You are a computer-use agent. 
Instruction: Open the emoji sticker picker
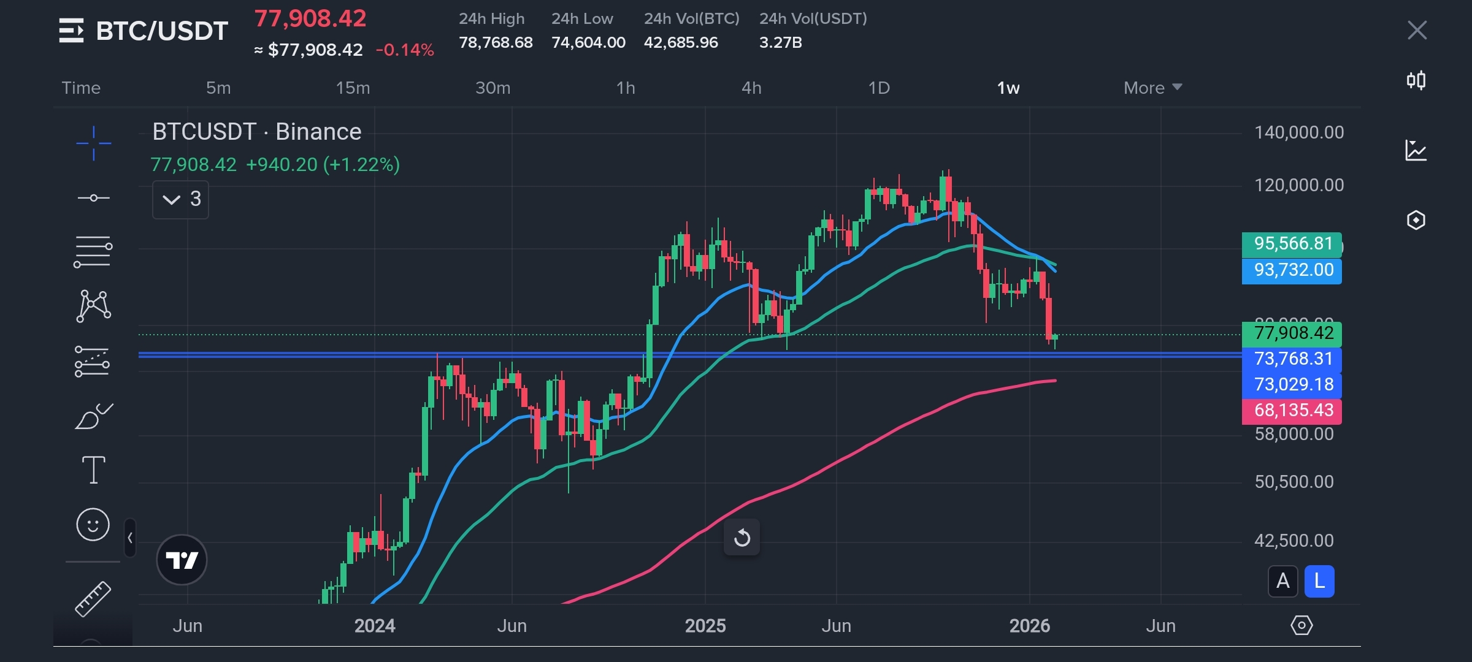[x=93, y=525]
